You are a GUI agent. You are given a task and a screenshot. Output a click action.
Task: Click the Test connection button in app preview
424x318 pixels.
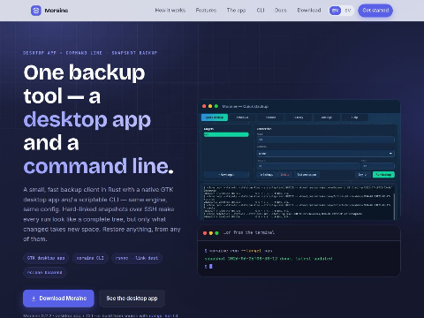(x=307, y=175)
